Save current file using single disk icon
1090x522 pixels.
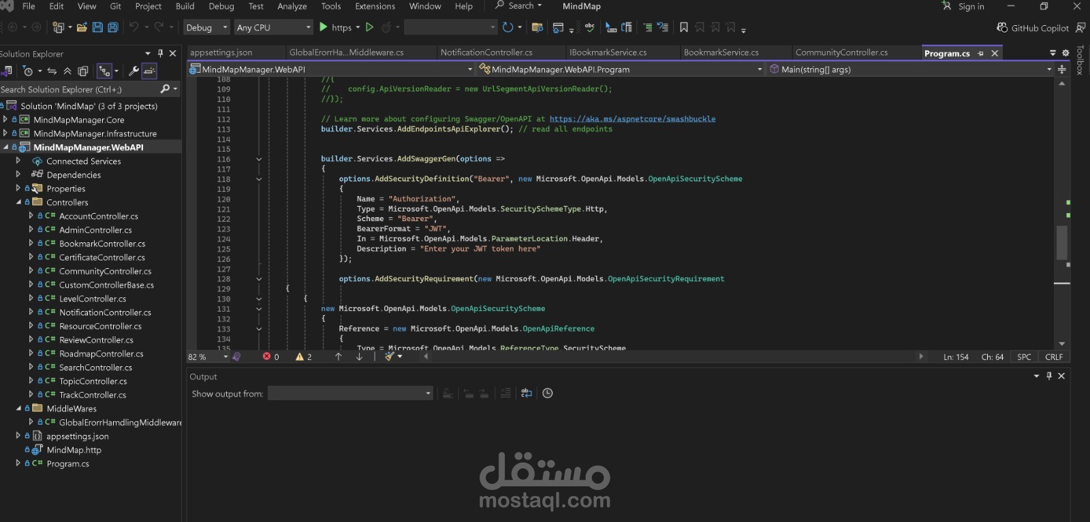click(x=97, y=27)
